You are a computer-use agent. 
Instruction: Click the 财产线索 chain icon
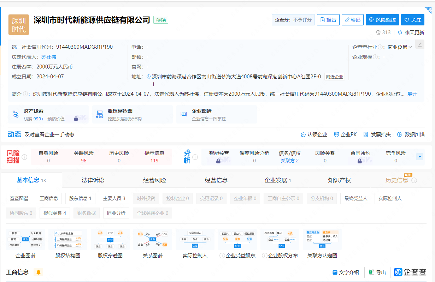(16, 114)
